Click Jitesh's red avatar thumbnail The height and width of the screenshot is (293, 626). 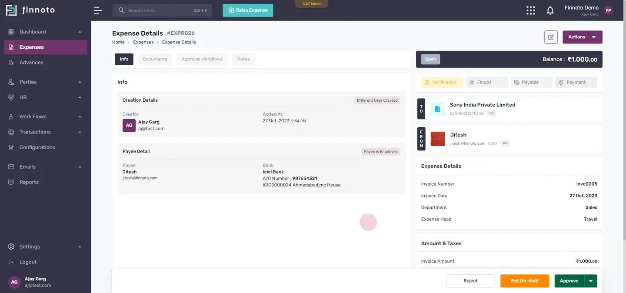point(438,139)
